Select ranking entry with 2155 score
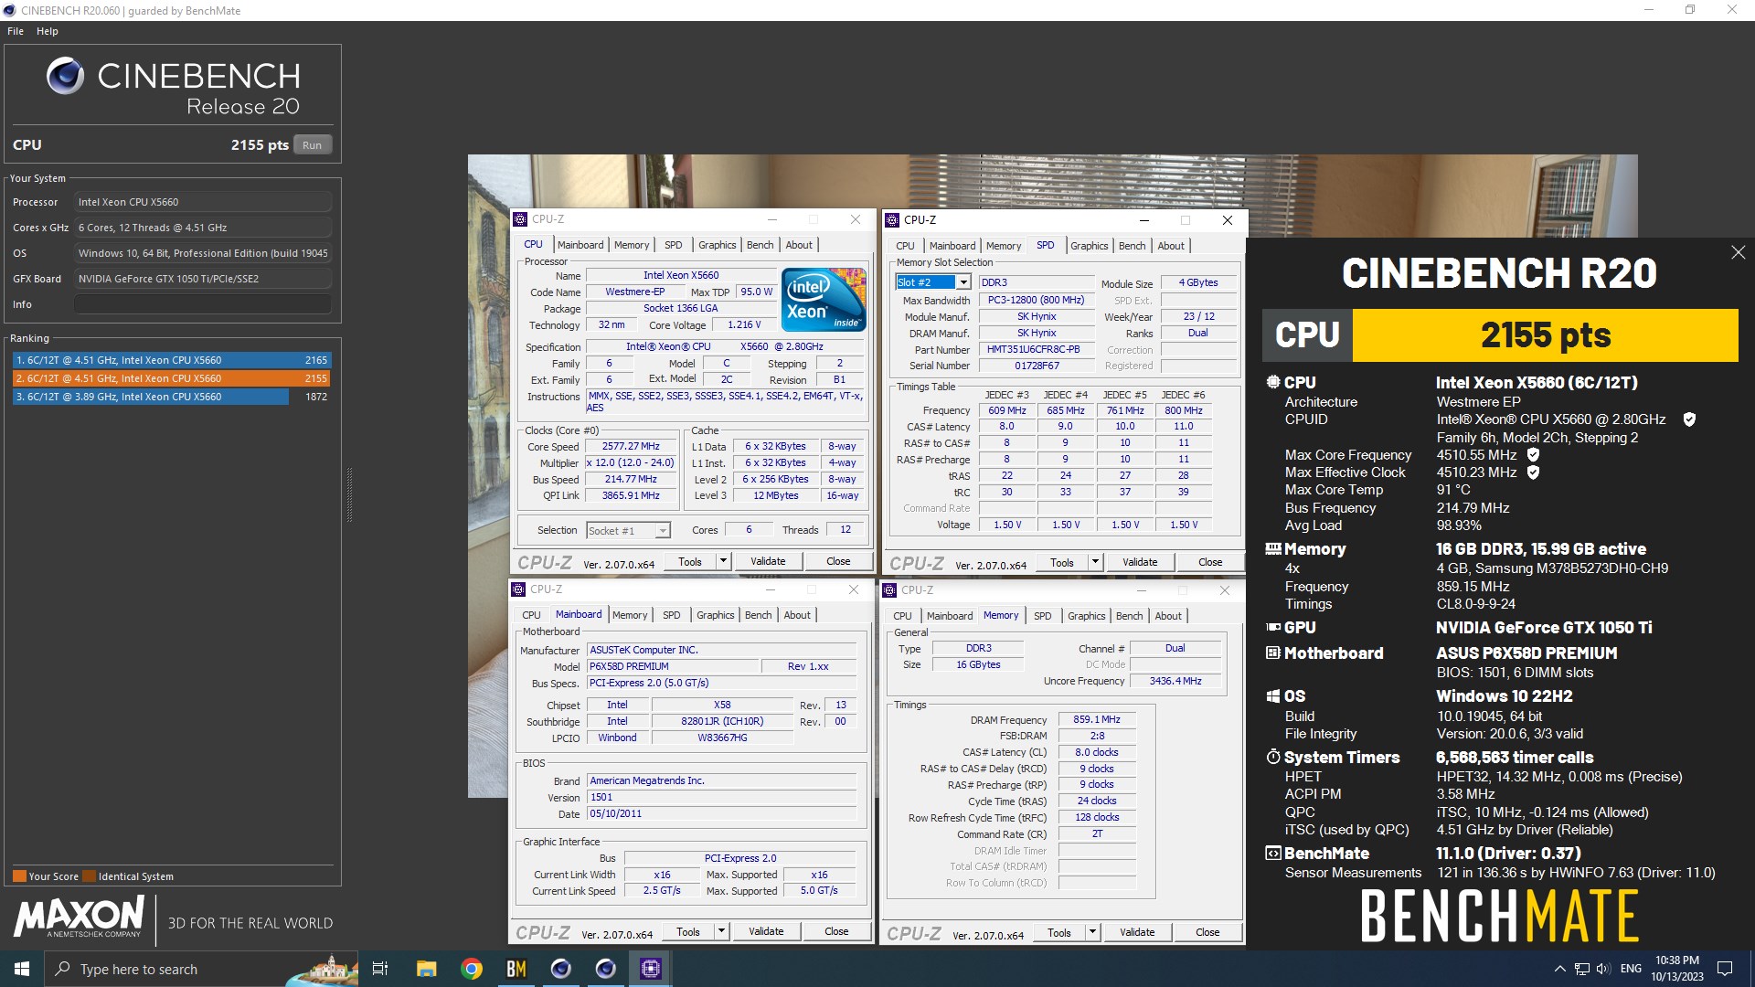 point(171,378)
